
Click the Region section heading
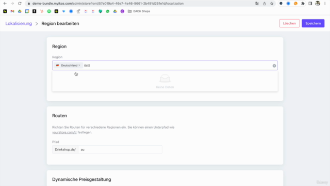click(x=59, y=47)
